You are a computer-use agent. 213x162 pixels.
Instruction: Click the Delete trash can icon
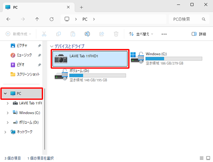click(x=116, y=34)
